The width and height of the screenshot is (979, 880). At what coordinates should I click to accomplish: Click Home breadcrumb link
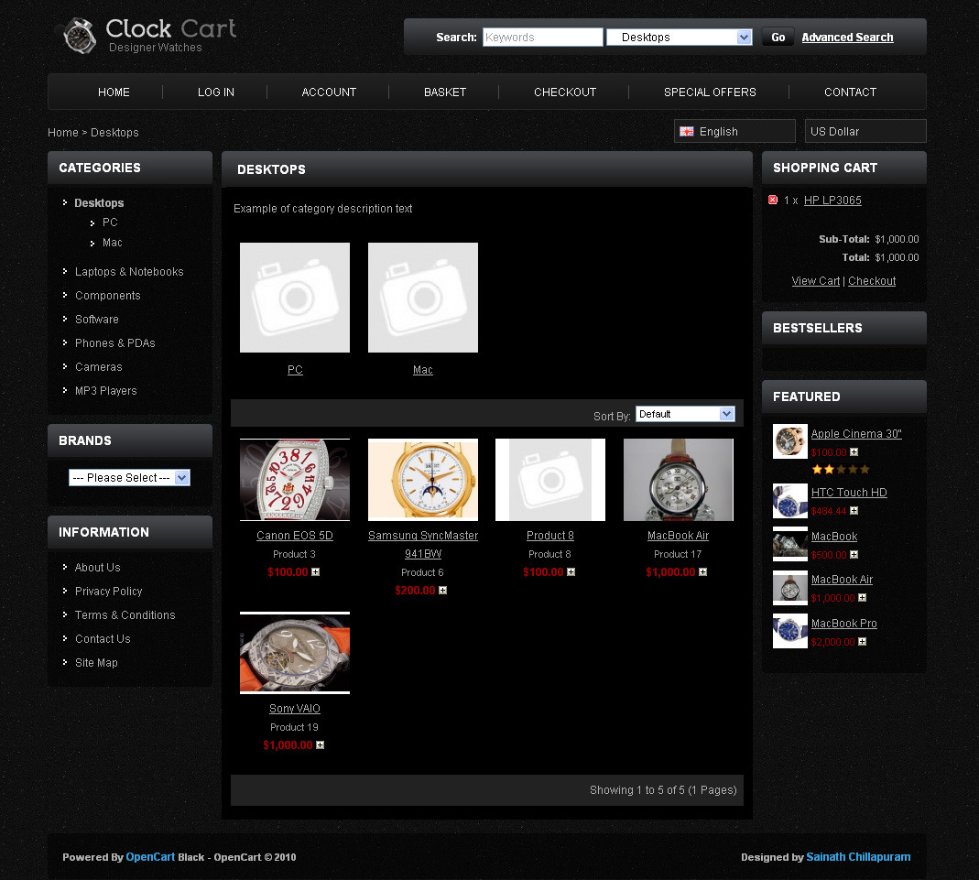click(x=63, y=132)
